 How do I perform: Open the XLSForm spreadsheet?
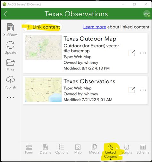pyautogui.click(x=10, y=30)
